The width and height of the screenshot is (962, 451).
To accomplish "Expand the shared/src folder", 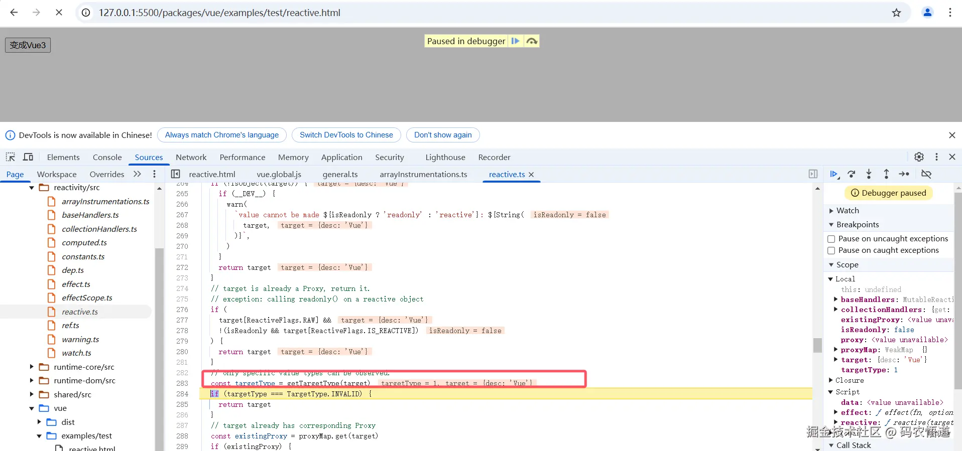I will (31, 395).
